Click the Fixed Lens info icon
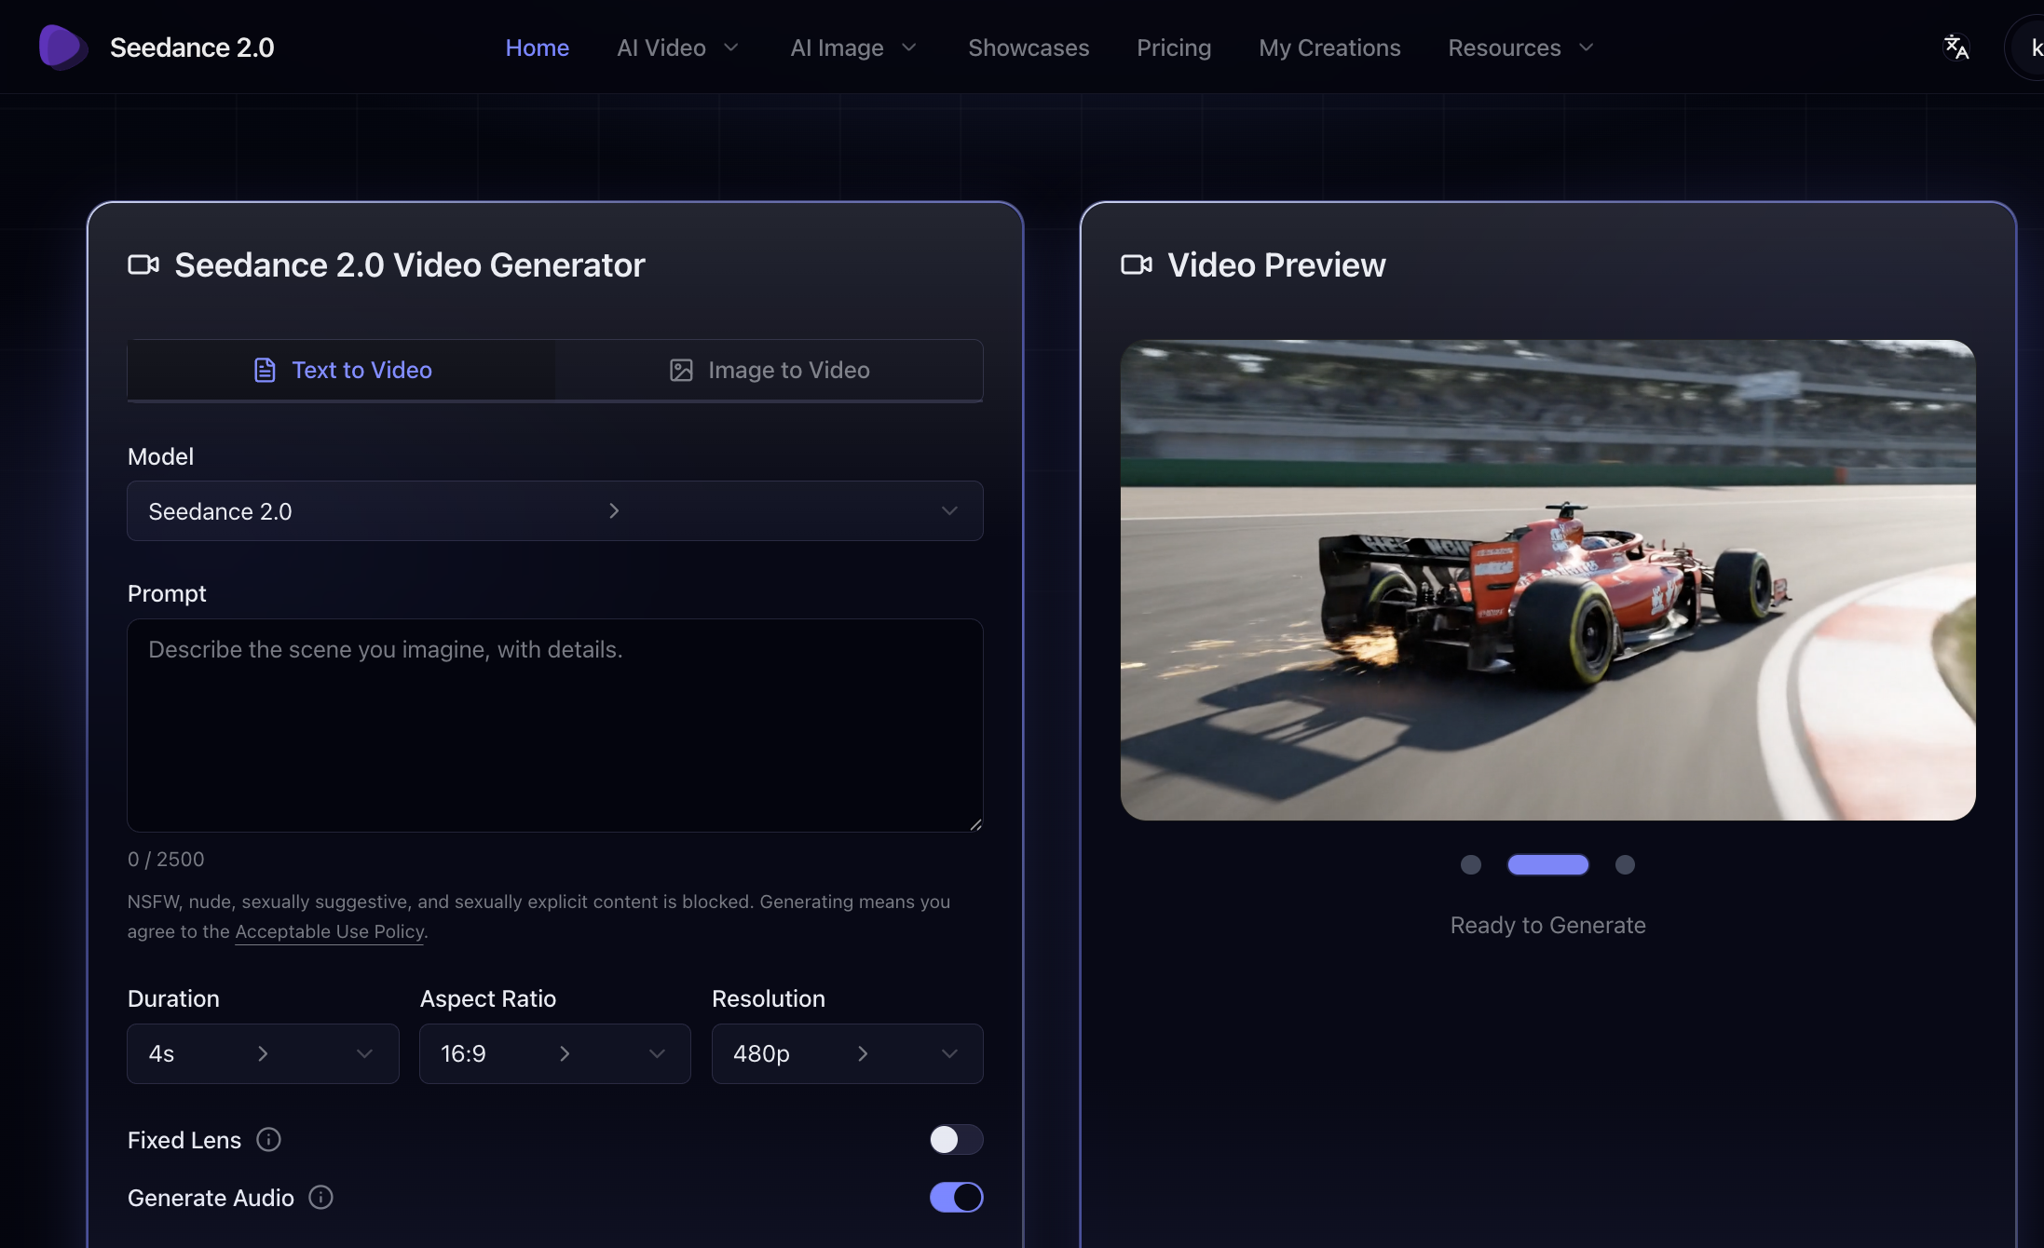Viewport: 2044px width, 1248px height. pyautogui.click(x=268, y=1139)
